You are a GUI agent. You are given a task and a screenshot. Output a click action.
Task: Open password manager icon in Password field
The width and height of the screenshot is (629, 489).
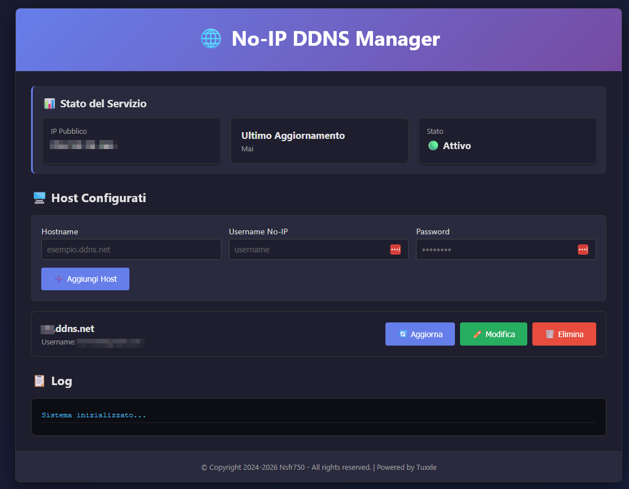point(583,250)
